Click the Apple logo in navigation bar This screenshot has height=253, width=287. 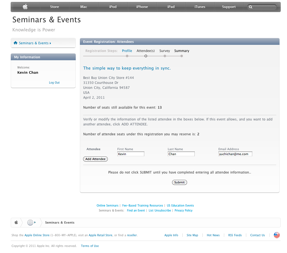(25, 7)
